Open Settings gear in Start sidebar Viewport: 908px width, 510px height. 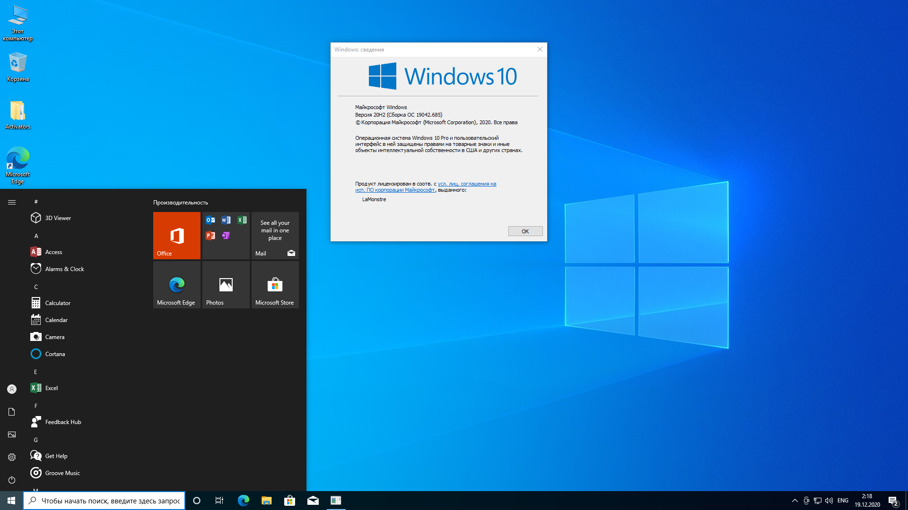[12, 457]
